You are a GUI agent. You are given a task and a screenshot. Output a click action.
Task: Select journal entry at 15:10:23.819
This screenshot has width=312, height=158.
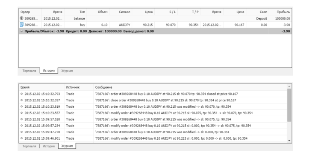[x=153, y=106]
